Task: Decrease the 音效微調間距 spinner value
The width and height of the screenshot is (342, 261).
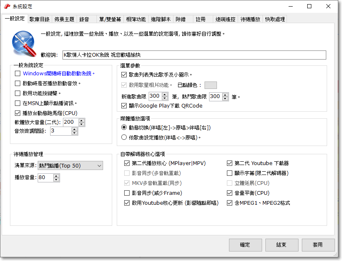Action: (x=74, y=133)
